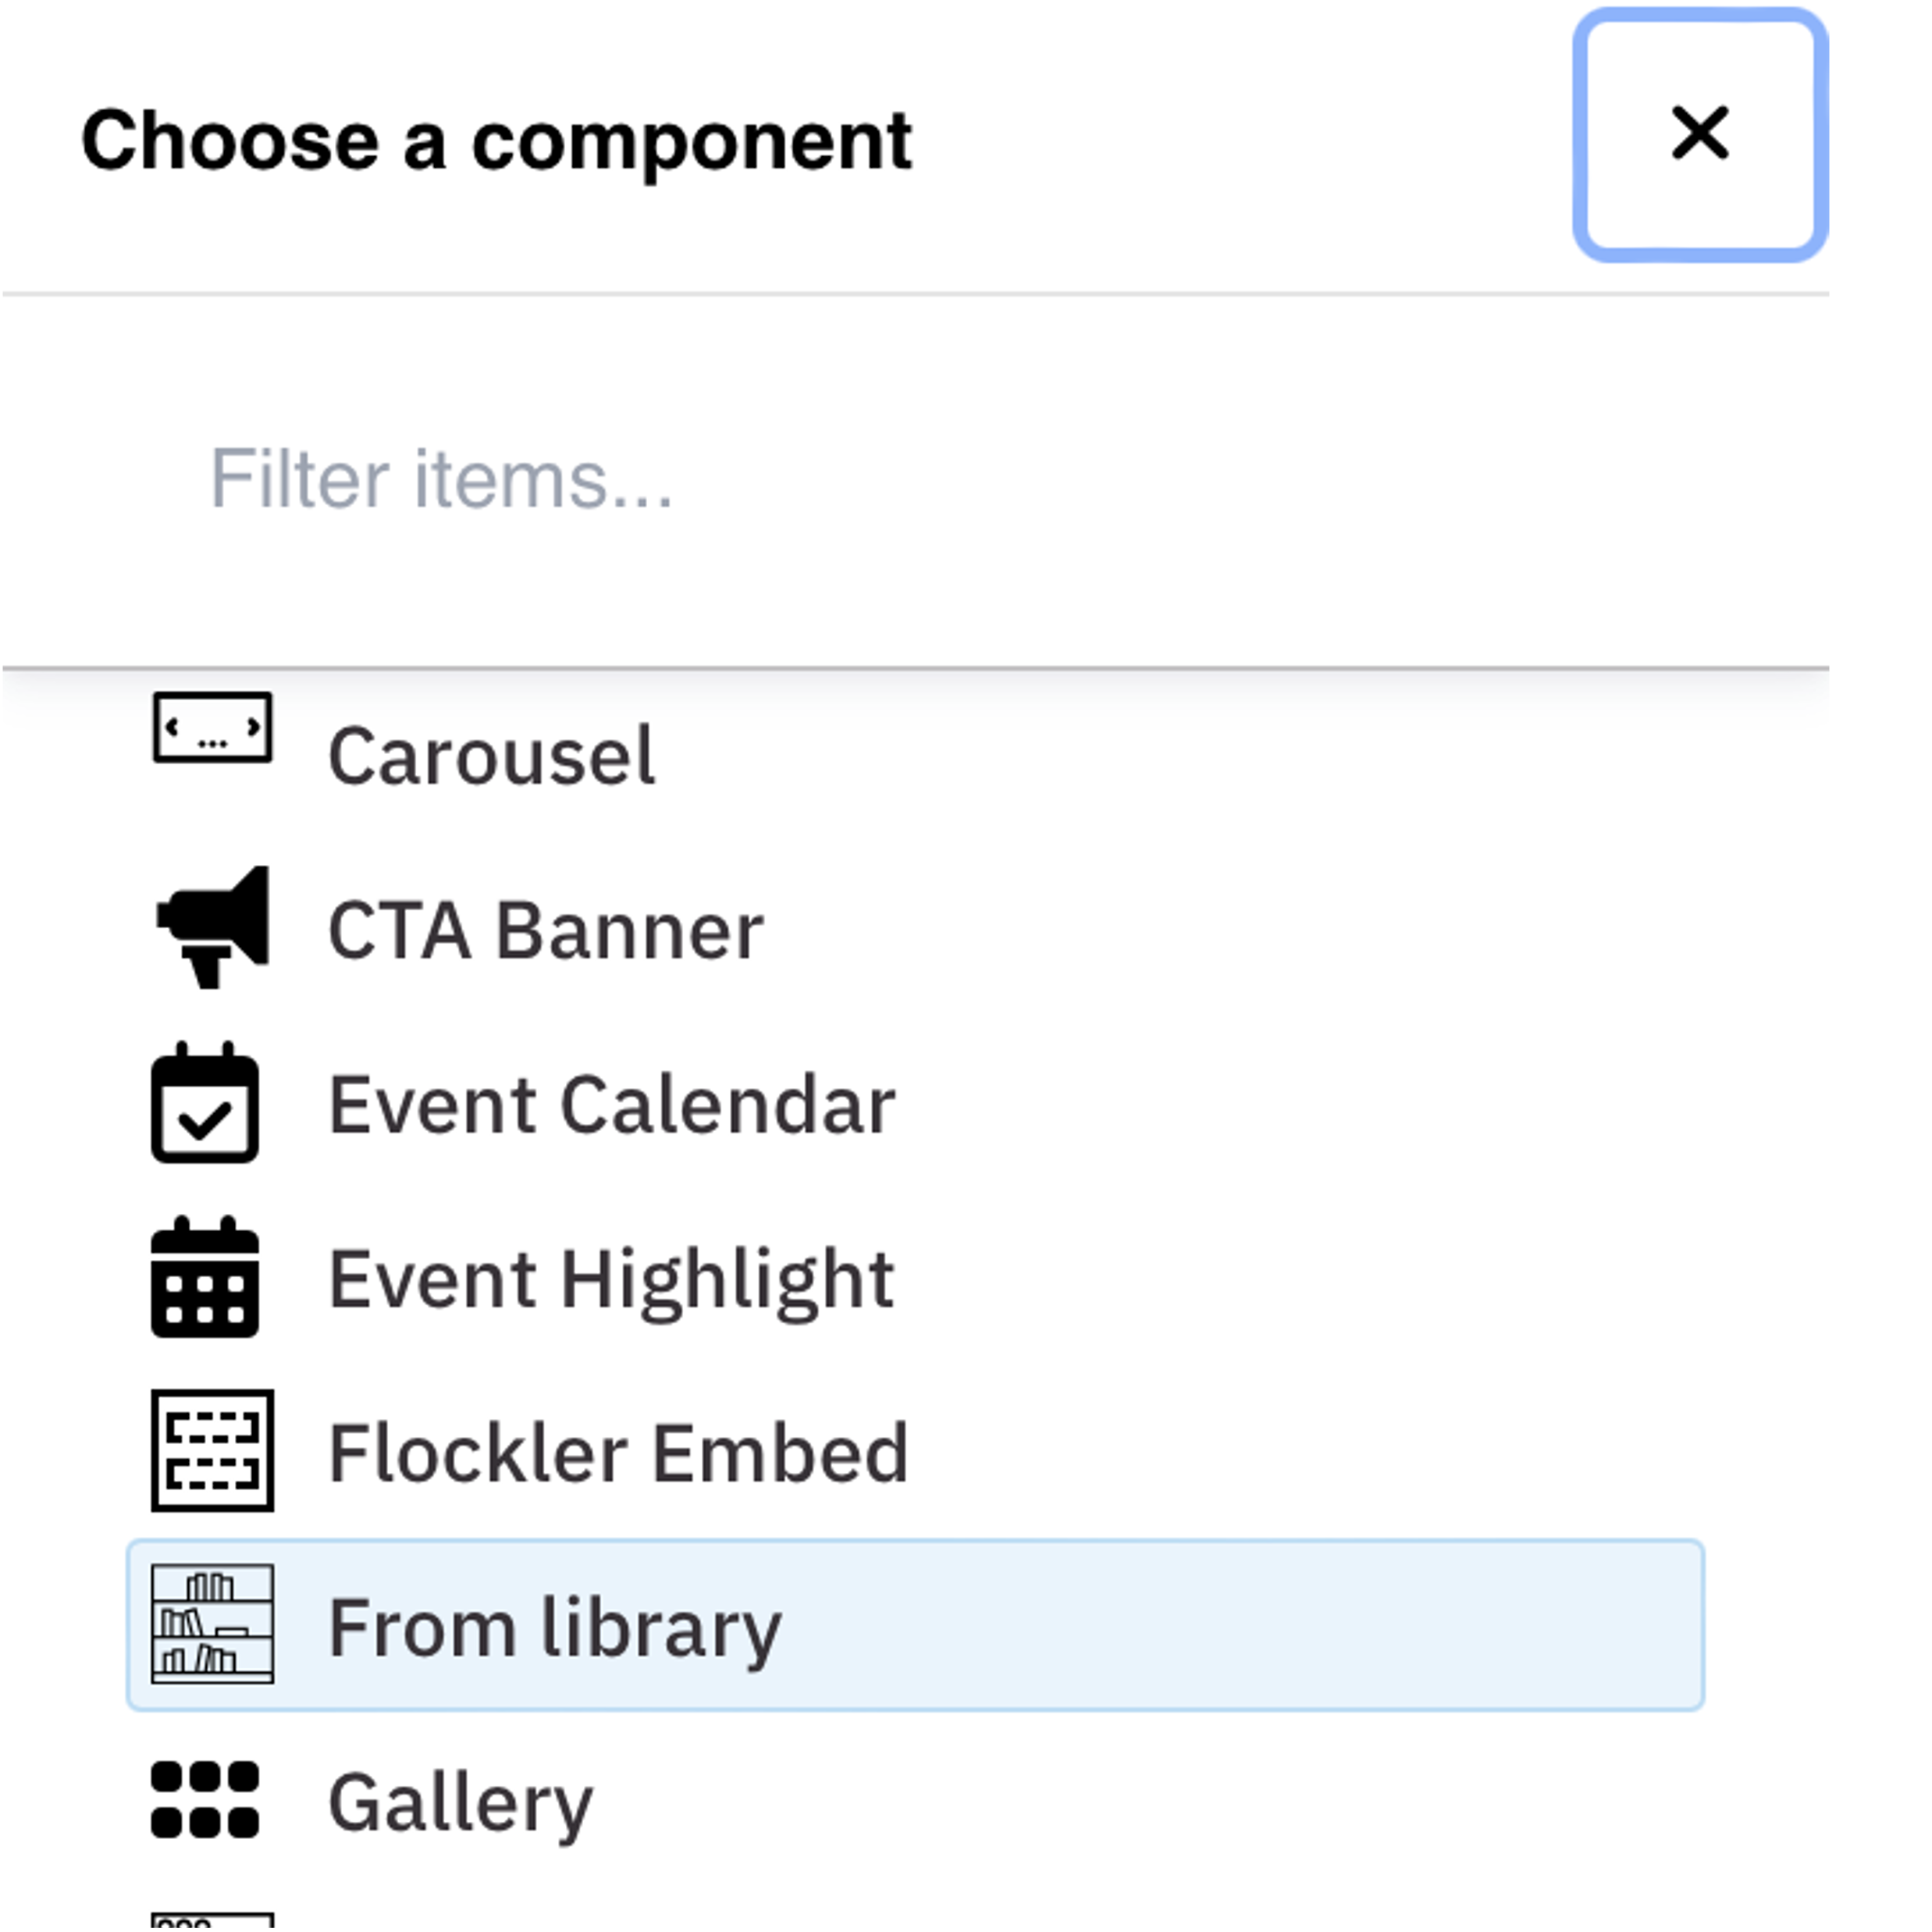Click the Event Calendar checkmark icon
This screenshot has width=1932, height=1932.
pos(205,1103)
